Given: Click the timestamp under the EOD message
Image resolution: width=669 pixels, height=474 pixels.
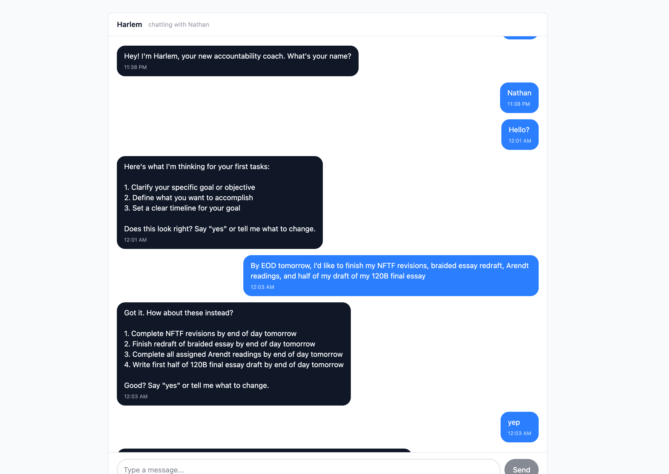Looking at the screenshot, I should click(x=262, y=287).
